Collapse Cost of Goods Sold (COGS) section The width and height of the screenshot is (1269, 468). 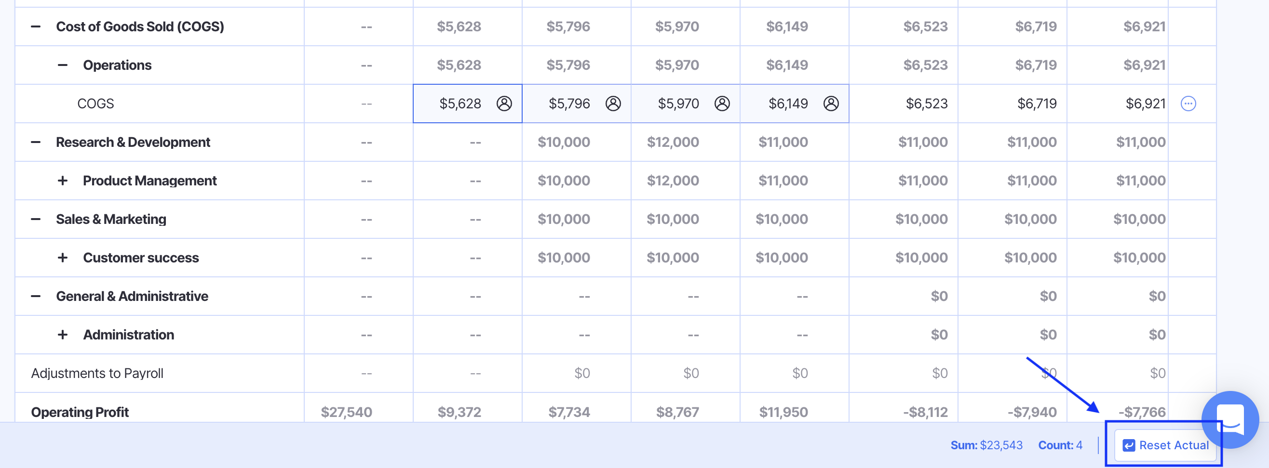click(36, 26)
